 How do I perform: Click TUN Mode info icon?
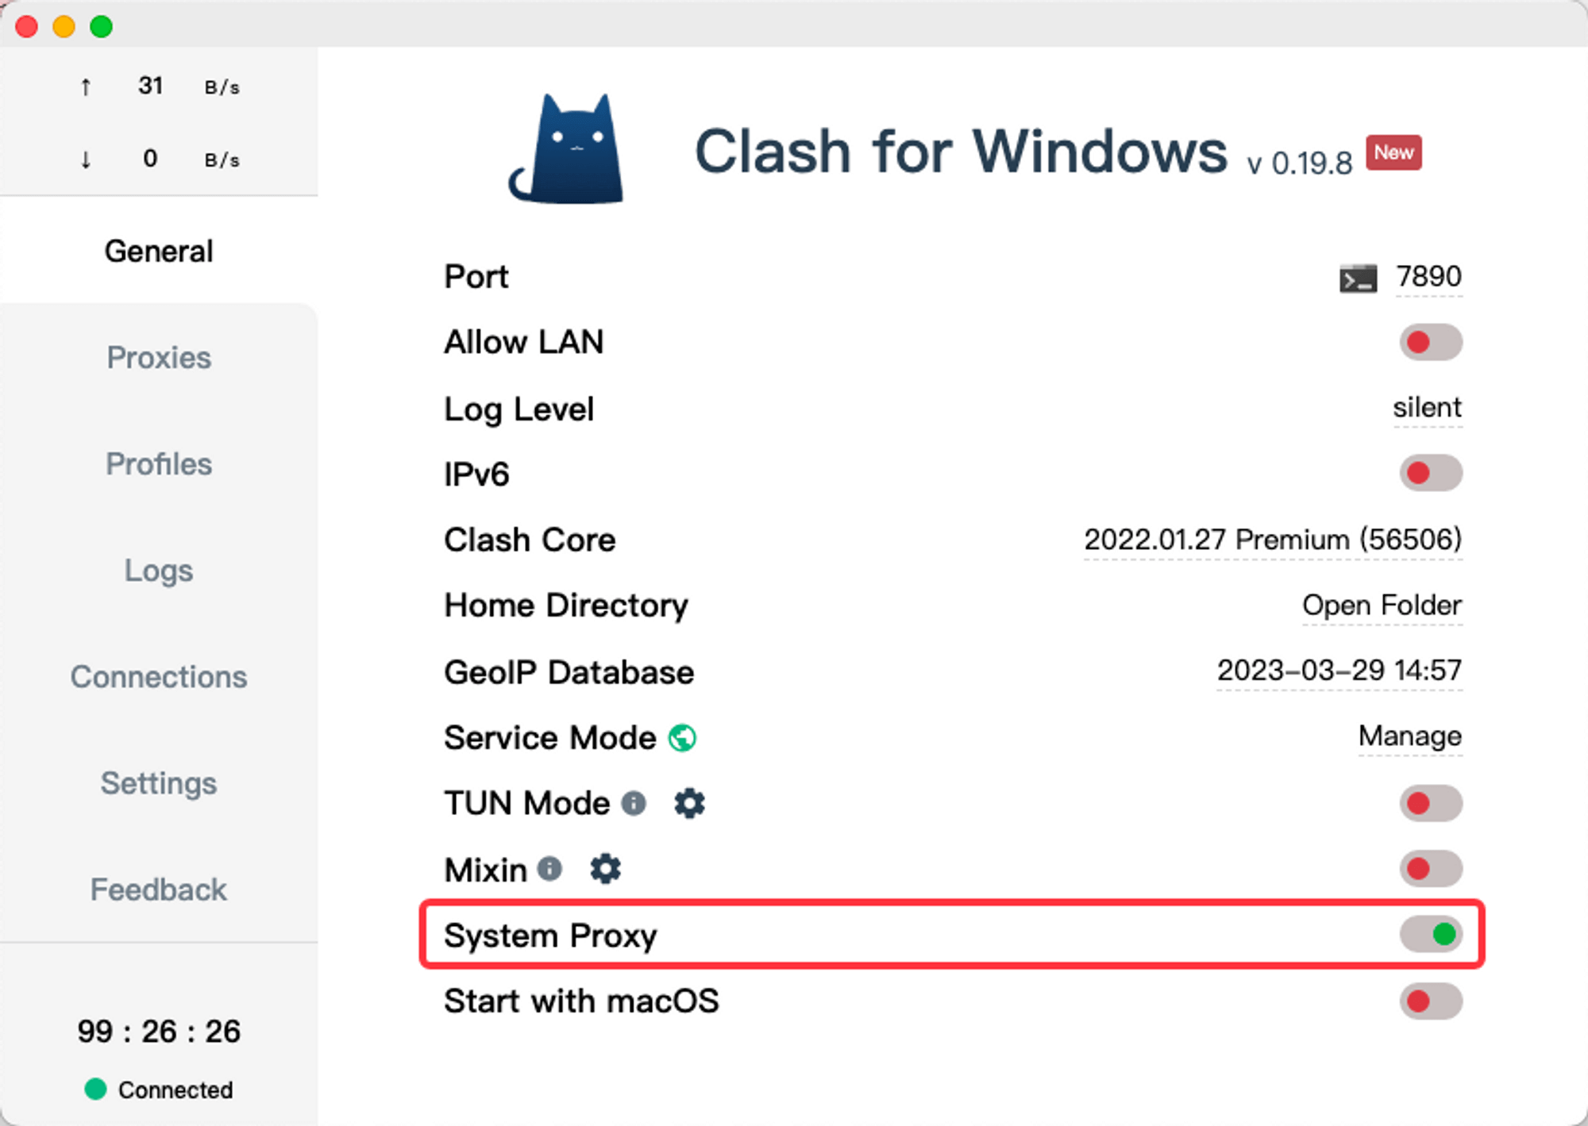pos(633,803)
